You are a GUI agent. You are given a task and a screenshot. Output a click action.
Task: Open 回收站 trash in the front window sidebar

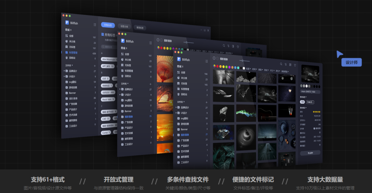pyautogui.click(x=185, y=94)
